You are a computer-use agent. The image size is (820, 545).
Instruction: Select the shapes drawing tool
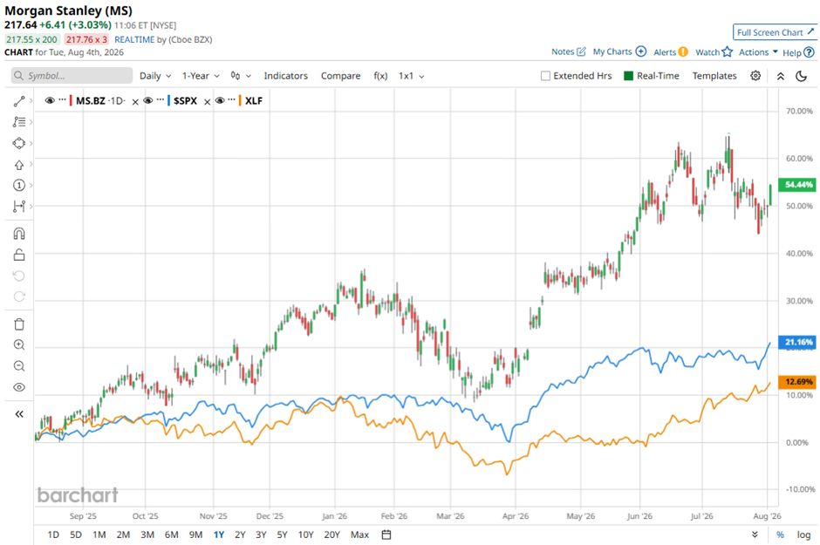click(x=19, y=143)
